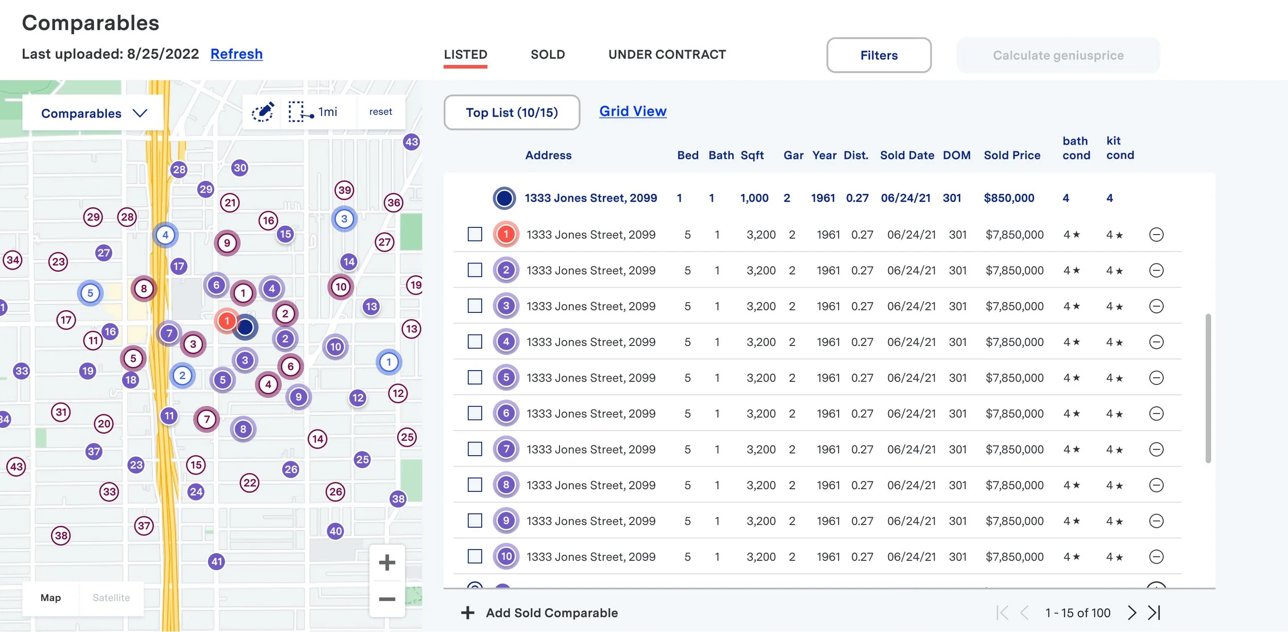Click the Refresh link

point(236,54)
